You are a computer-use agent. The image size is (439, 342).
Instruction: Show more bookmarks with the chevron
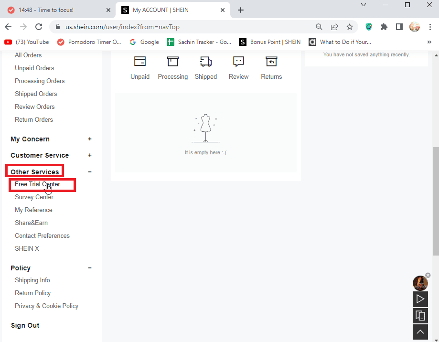pyautogui.click(x=429, y=42)
